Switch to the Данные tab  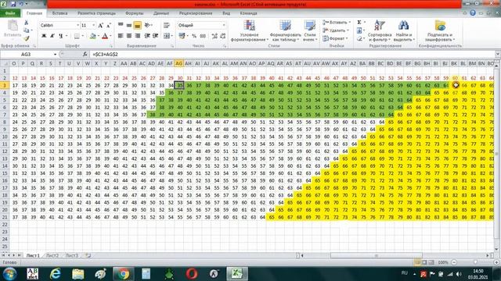pyautogui.click(x=161, y=13)
